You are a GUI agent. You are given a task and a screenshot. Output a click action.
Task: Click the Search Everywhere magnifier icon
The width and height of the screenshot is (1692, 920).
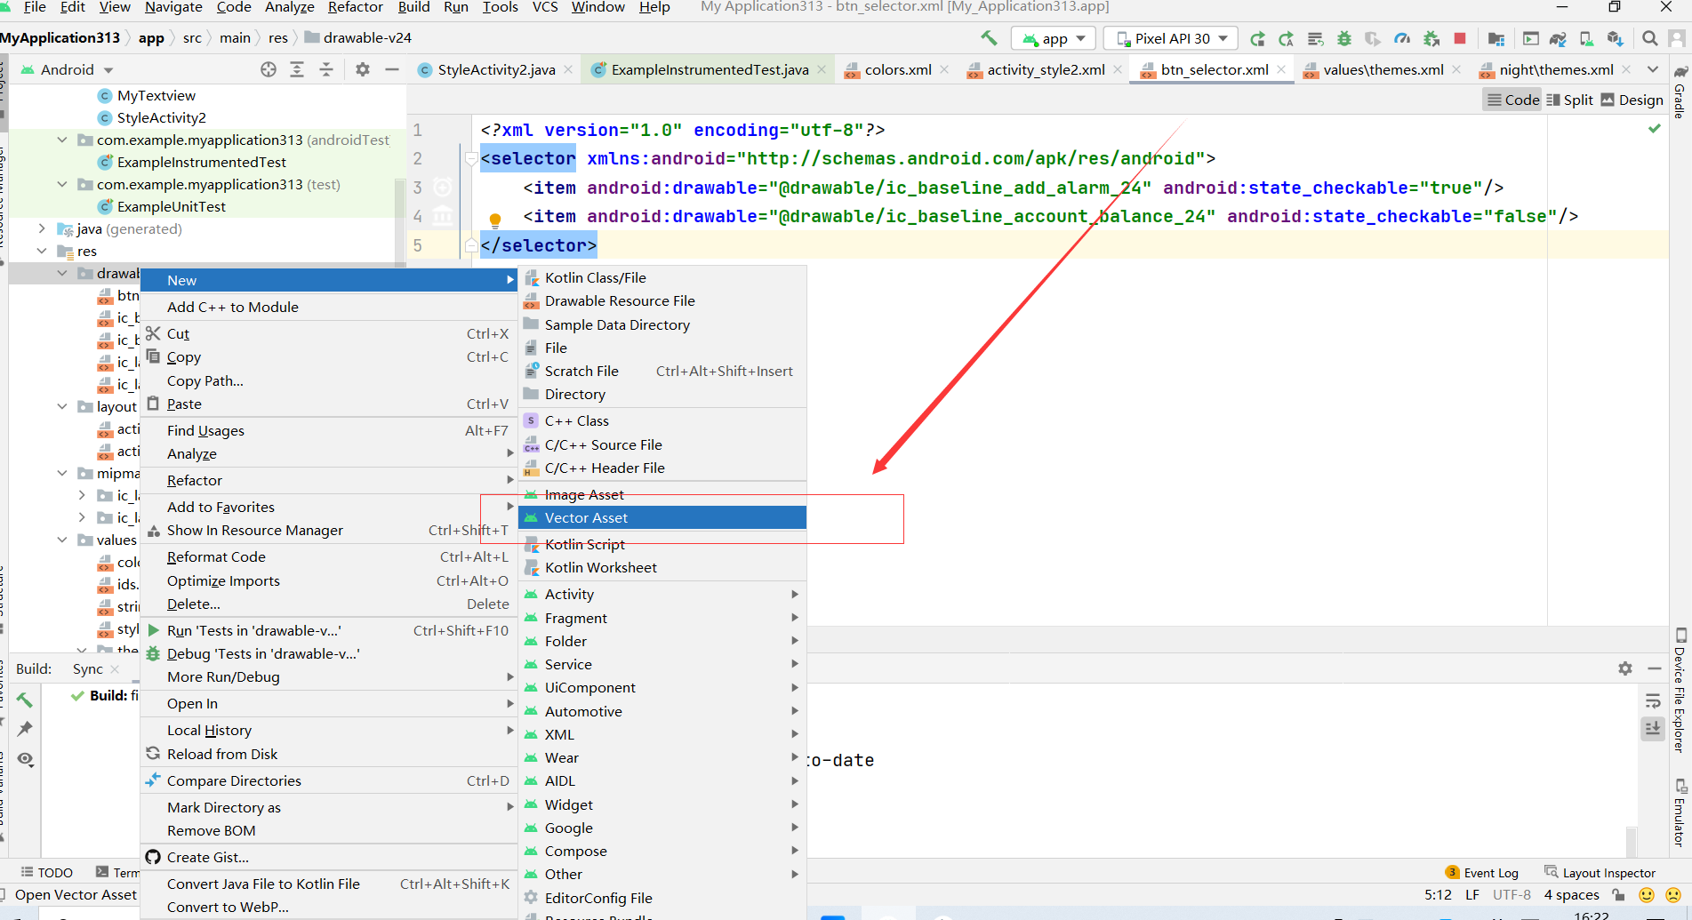(1649, 38)
